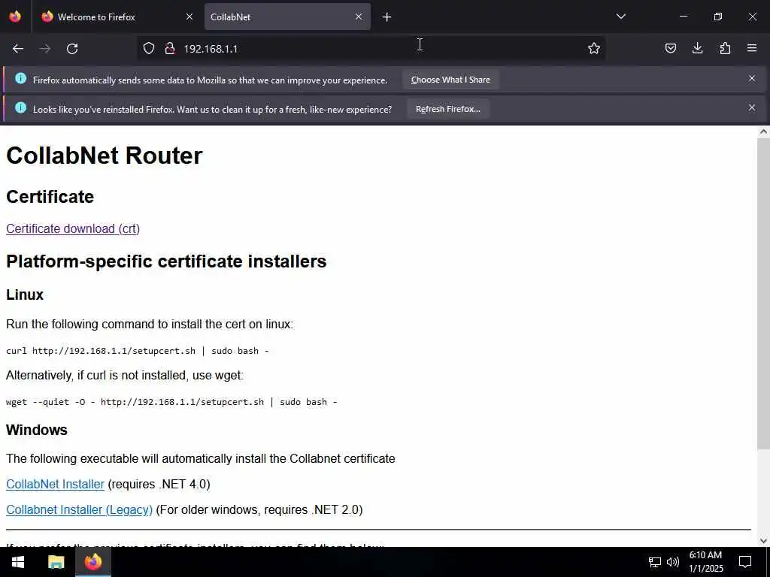Click Firefox View icon in tab bar

(x=15, y=17)
